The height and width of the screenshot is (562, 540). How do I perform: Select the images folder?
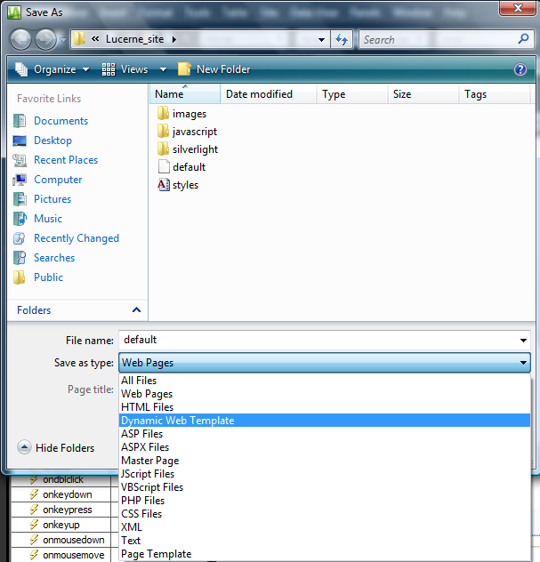click(189, 114)
